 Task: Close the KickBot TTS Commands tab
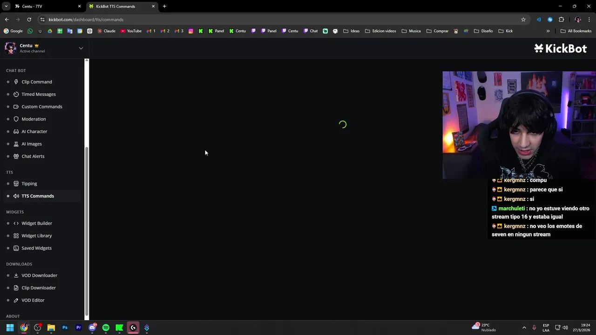(x=153, y=7)
